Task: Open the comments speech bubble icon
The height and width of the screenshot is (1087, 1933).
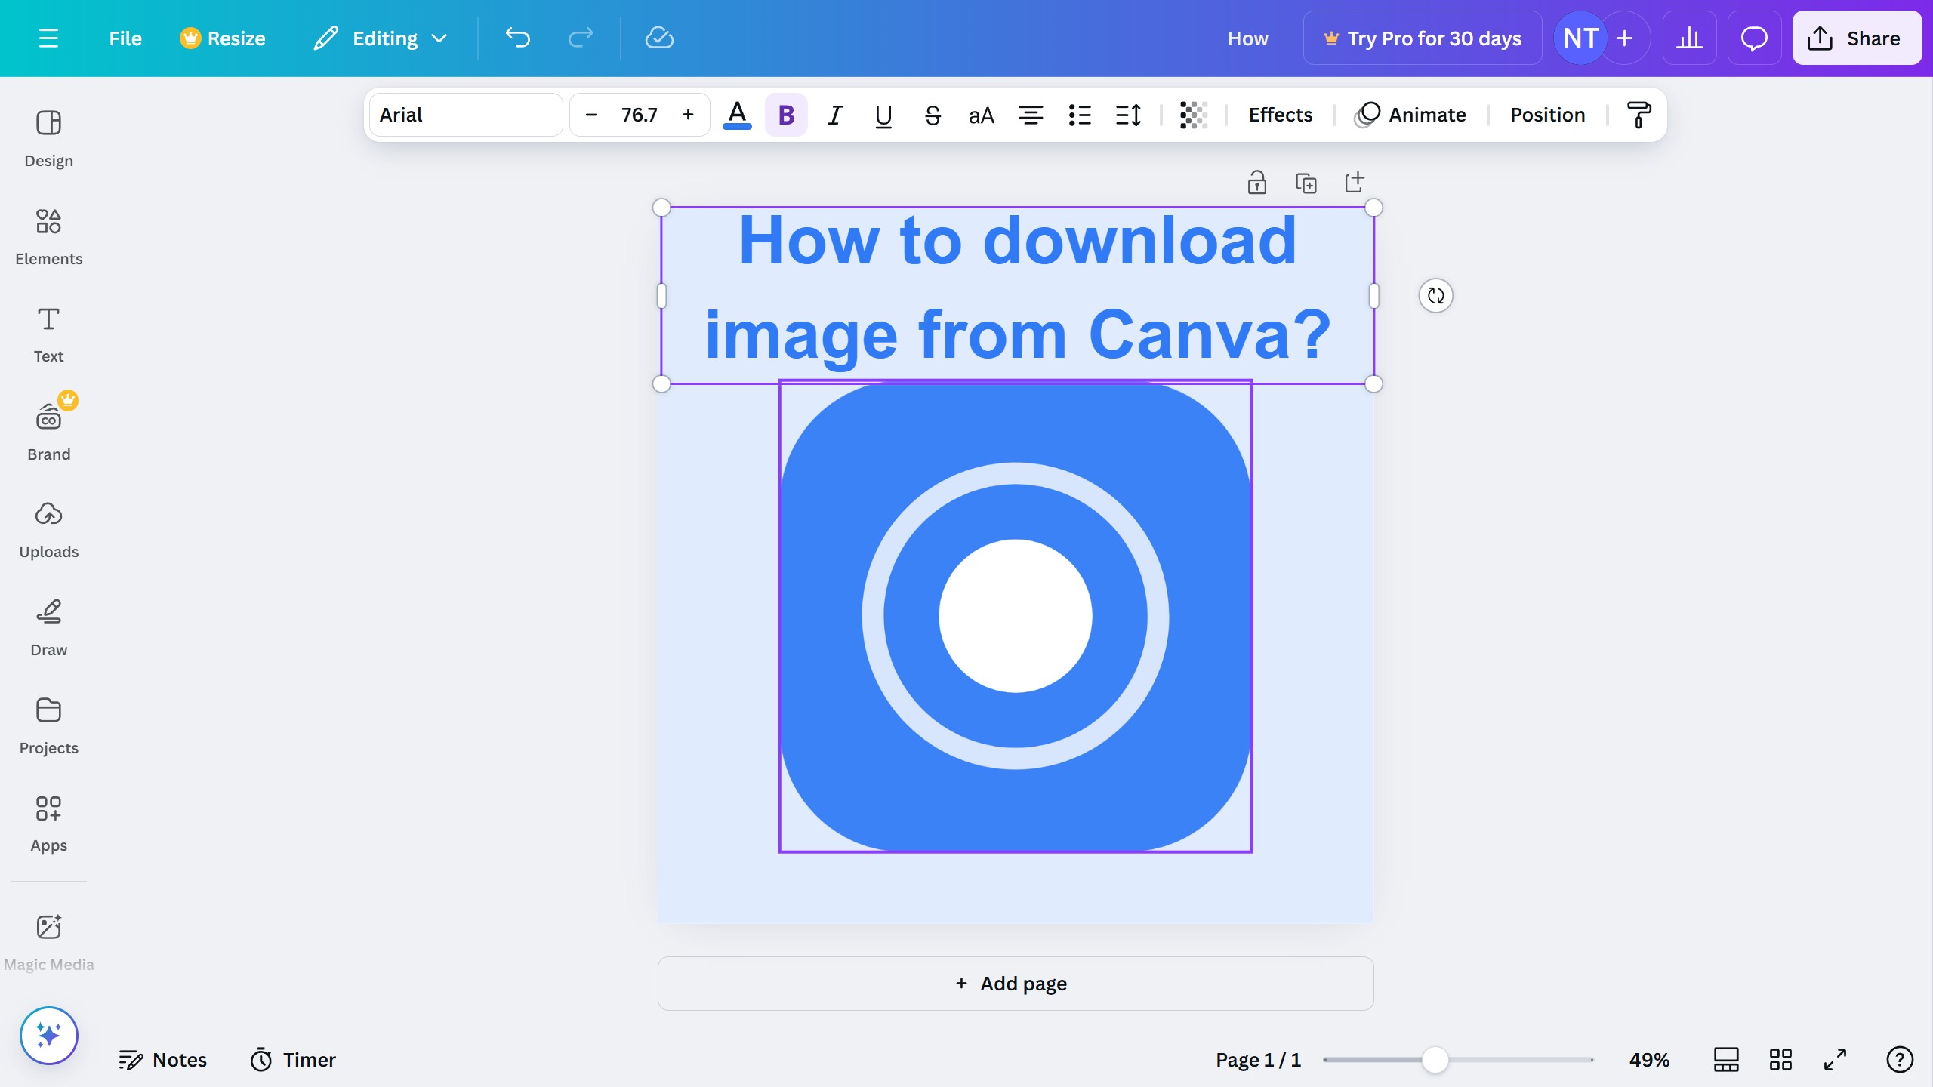Action: (x=1754, y=38)
